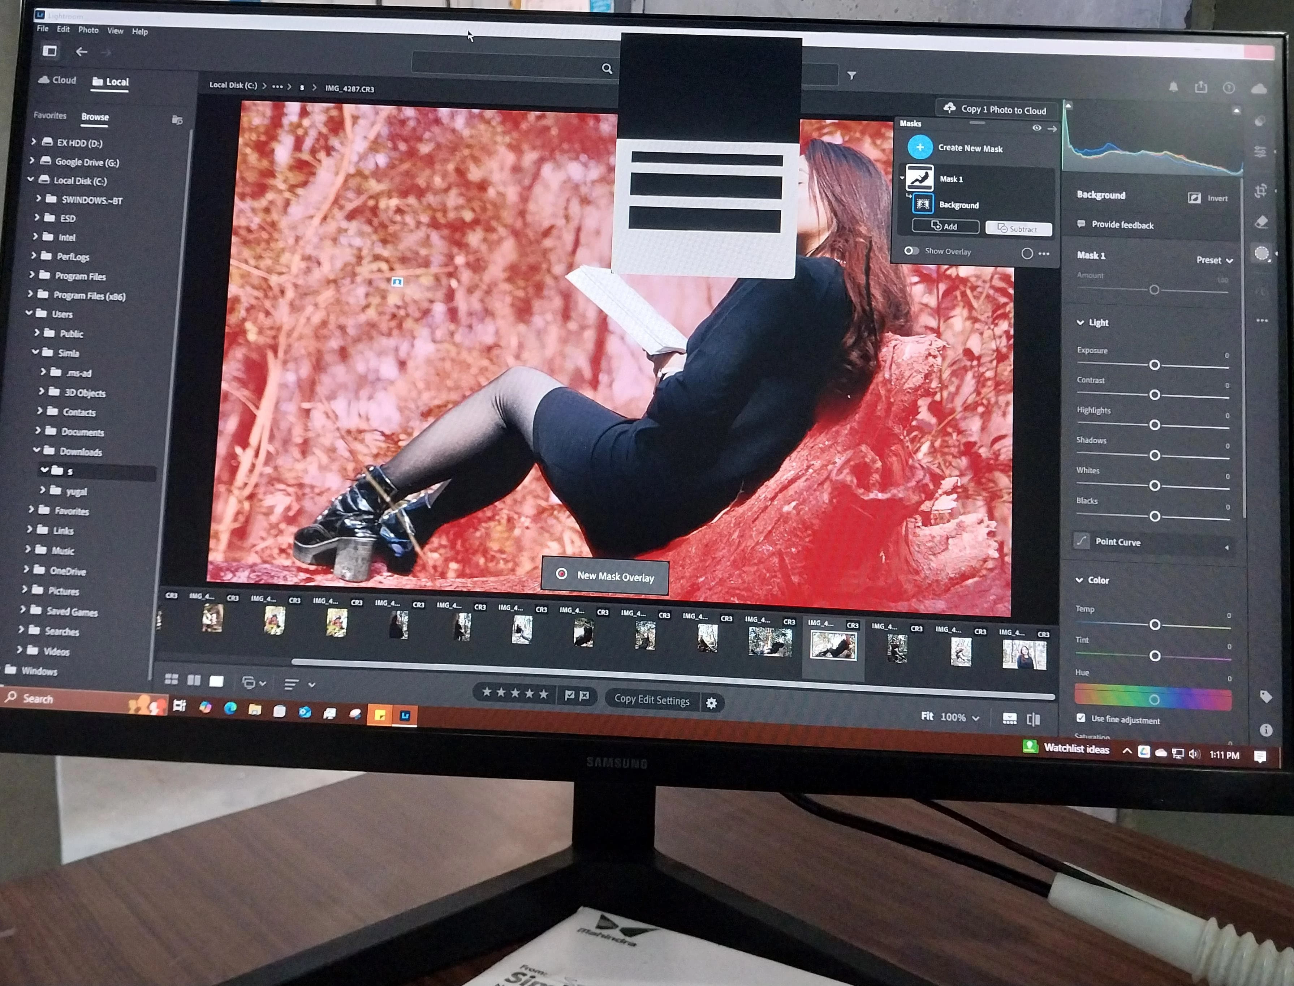Click Copy 1 Photo to Cloud button
The height and width of the screenshot is (986, 1294).
996,110
